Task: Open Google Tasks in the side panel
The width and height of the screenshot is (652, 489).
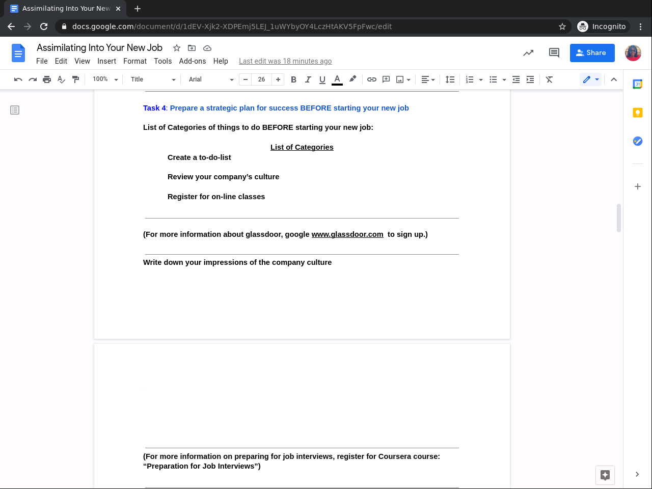Action: [638, 141]
